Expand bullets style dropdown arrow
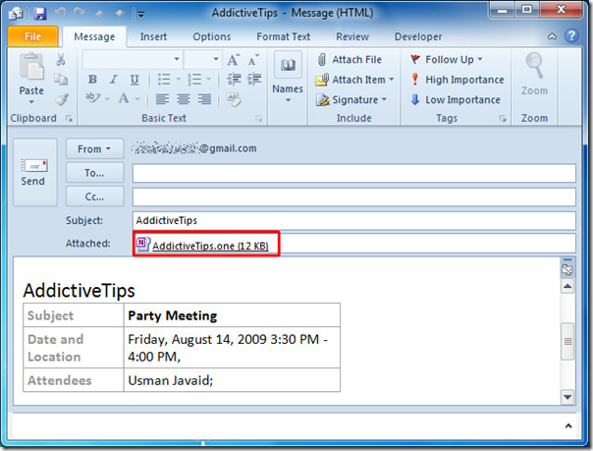 [x=178, y=79]
